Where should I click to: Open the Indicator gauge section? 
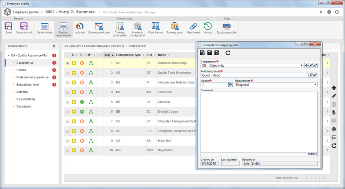coord(80,28)
